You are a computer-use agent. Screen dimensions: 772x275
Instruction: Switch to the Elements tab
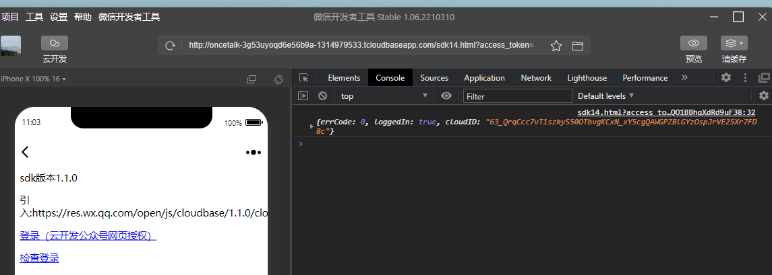click(344, 77)
